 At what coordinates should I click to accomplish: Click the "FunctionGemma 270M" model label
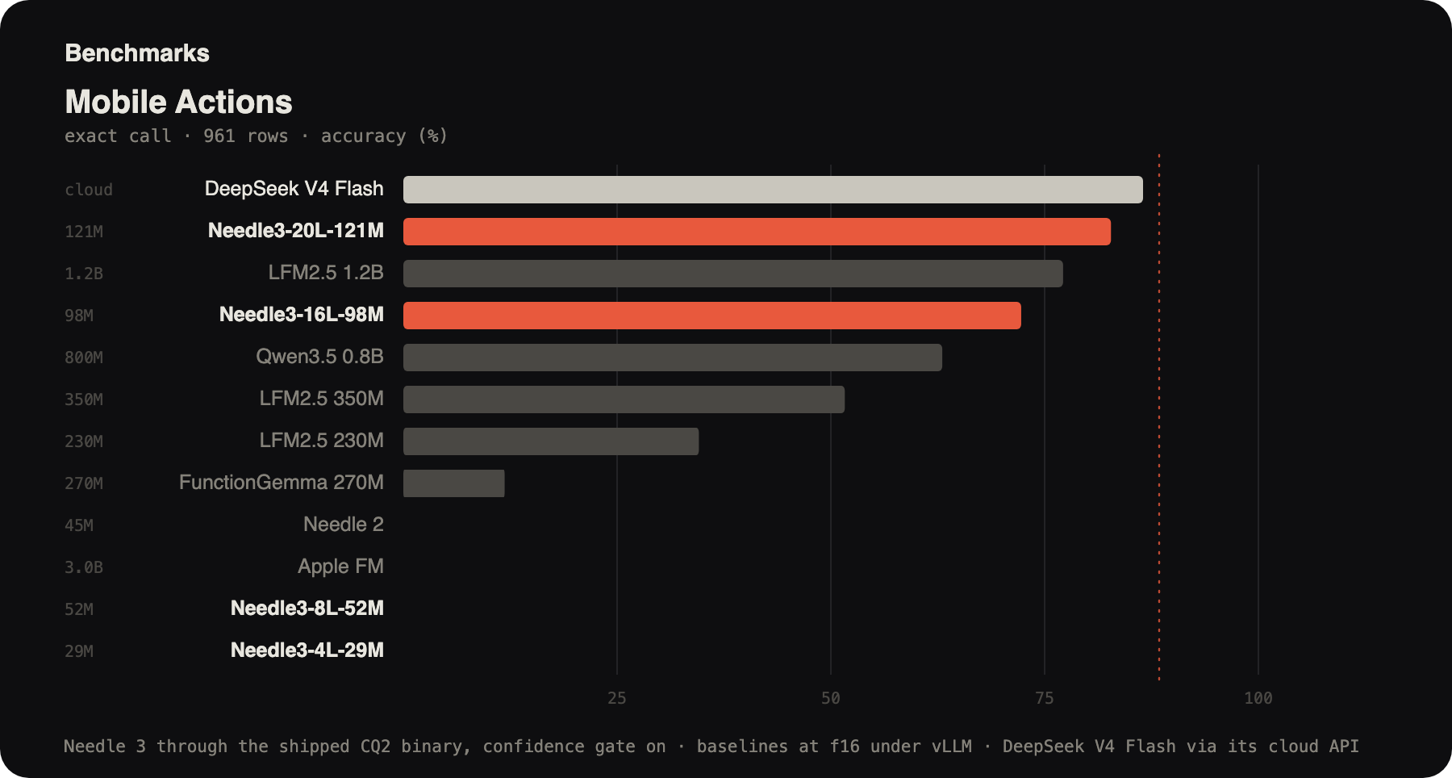[x=281, y=483]
